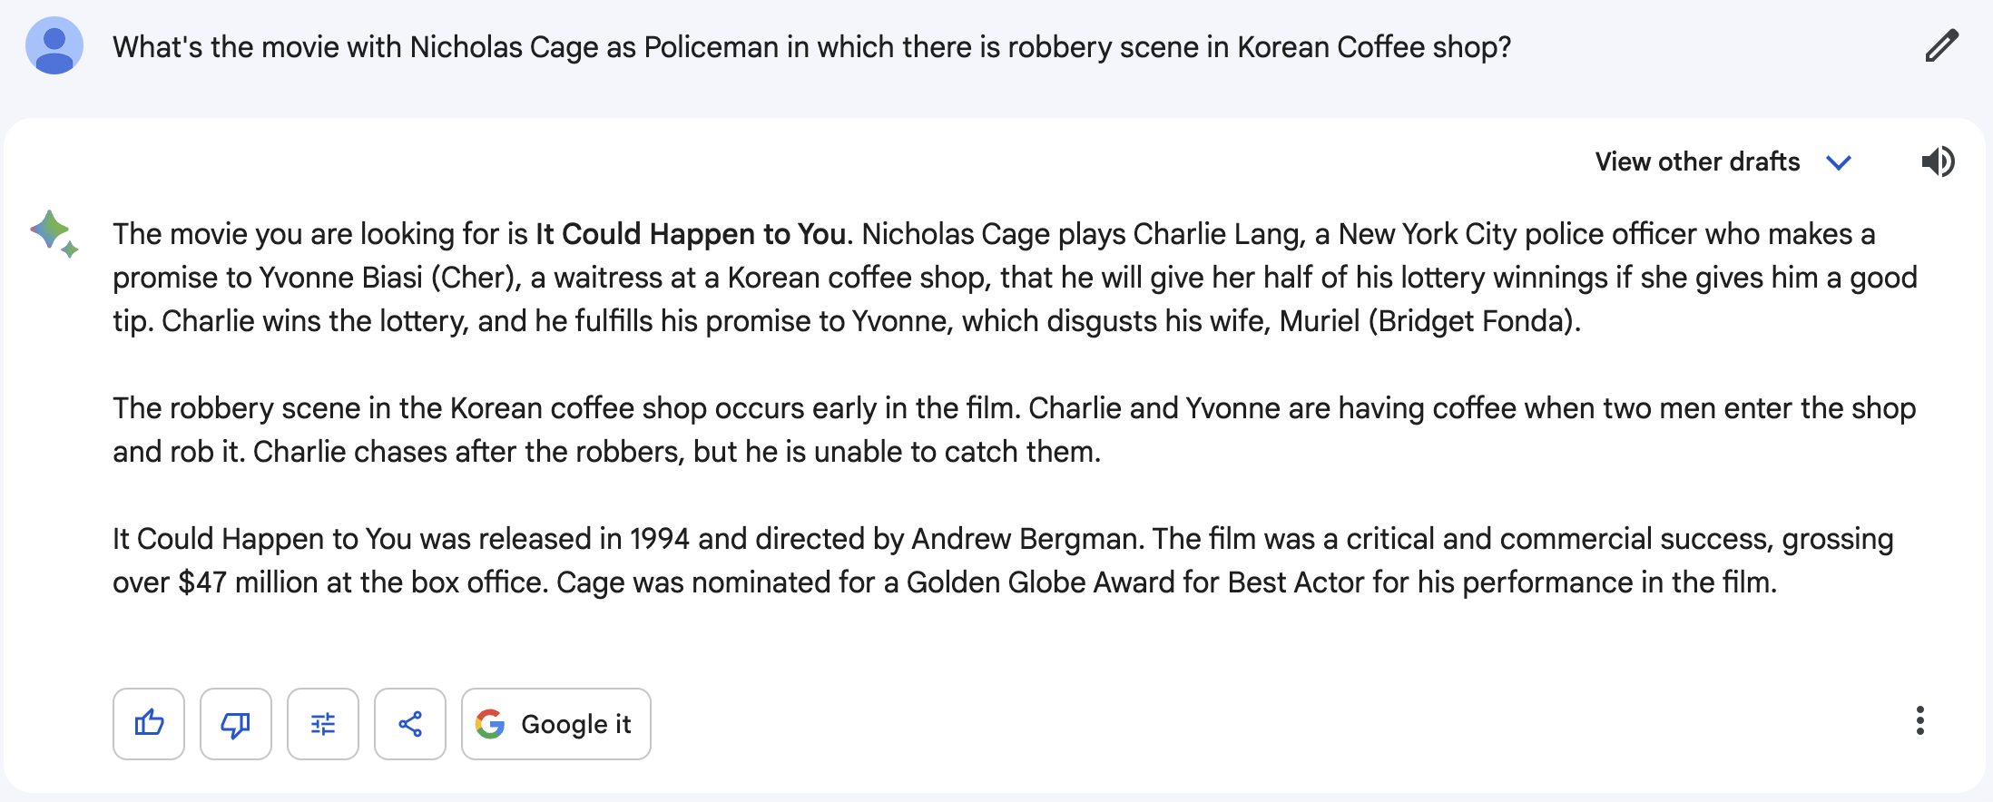This screenshot has width=1993, height=802.
Task: Click the share icon below the response
Action: pyautogui.click(x=410, y=724)
